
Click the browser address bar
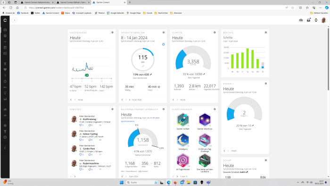[x=156, y=8]
